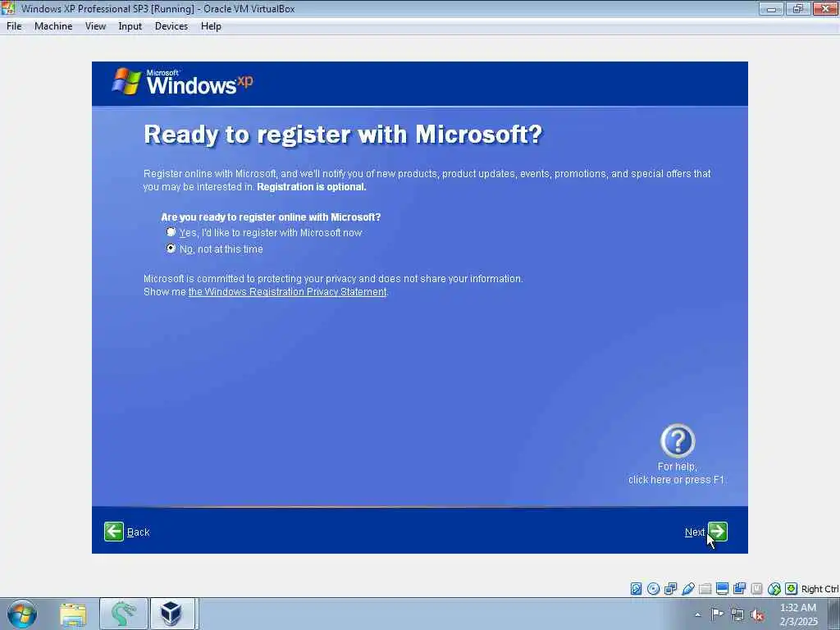Screen dimensions: 840x630
Task: Click the VirtualBox cube taskbar icon
Action: [172, 614]
